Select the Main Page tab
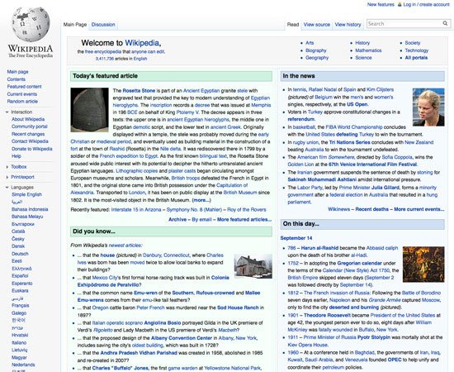Image resolution: width=454 pixels, height=372 pixels. point(75,25)
